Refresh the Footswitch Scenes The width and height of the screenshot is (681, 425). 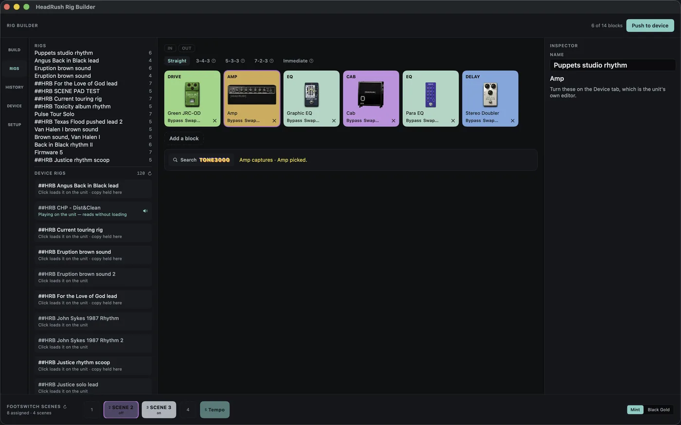click(65, 407)
